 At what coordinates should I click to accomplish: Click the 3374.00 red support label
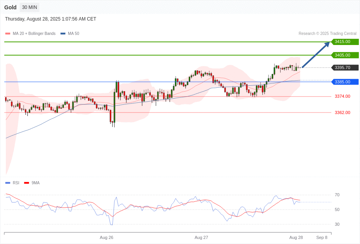tap(343, 96)
